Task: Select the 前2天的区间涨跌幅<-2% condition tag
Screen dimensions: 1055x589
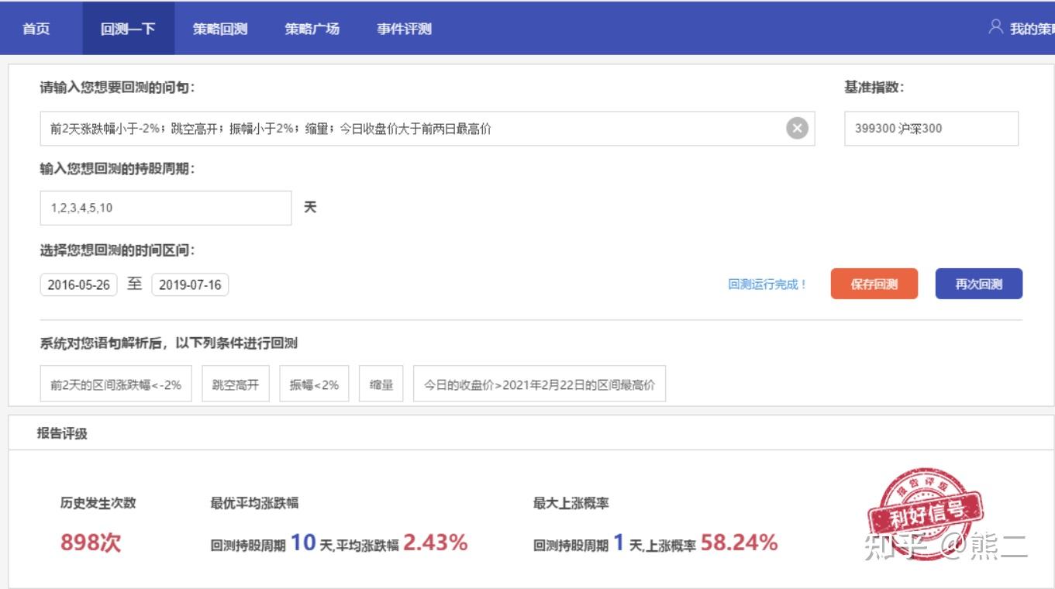Action: 115,383
